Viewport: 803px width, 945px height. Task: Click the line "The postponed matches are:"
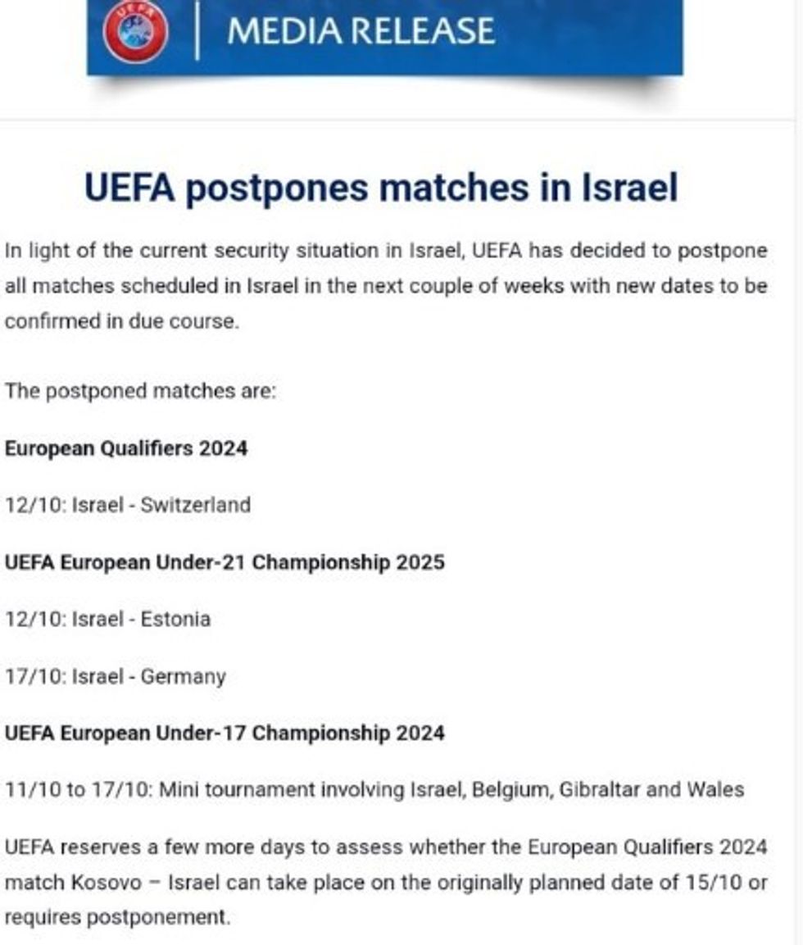[140, 391]
